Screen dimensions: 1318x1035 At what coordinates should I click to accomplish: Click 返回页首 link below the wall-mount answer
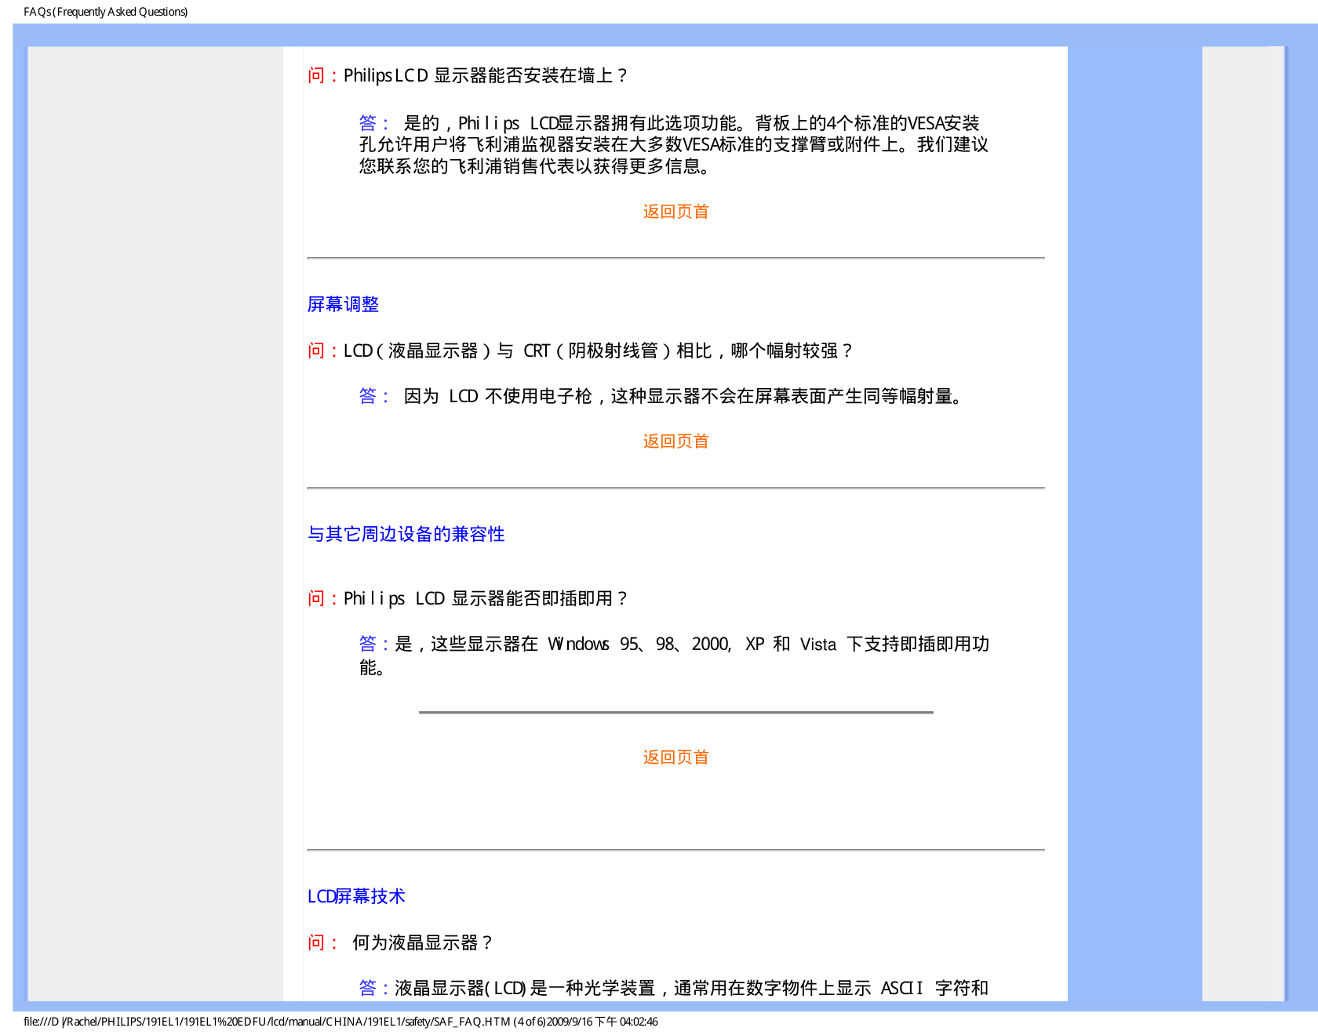click(675, 212)
